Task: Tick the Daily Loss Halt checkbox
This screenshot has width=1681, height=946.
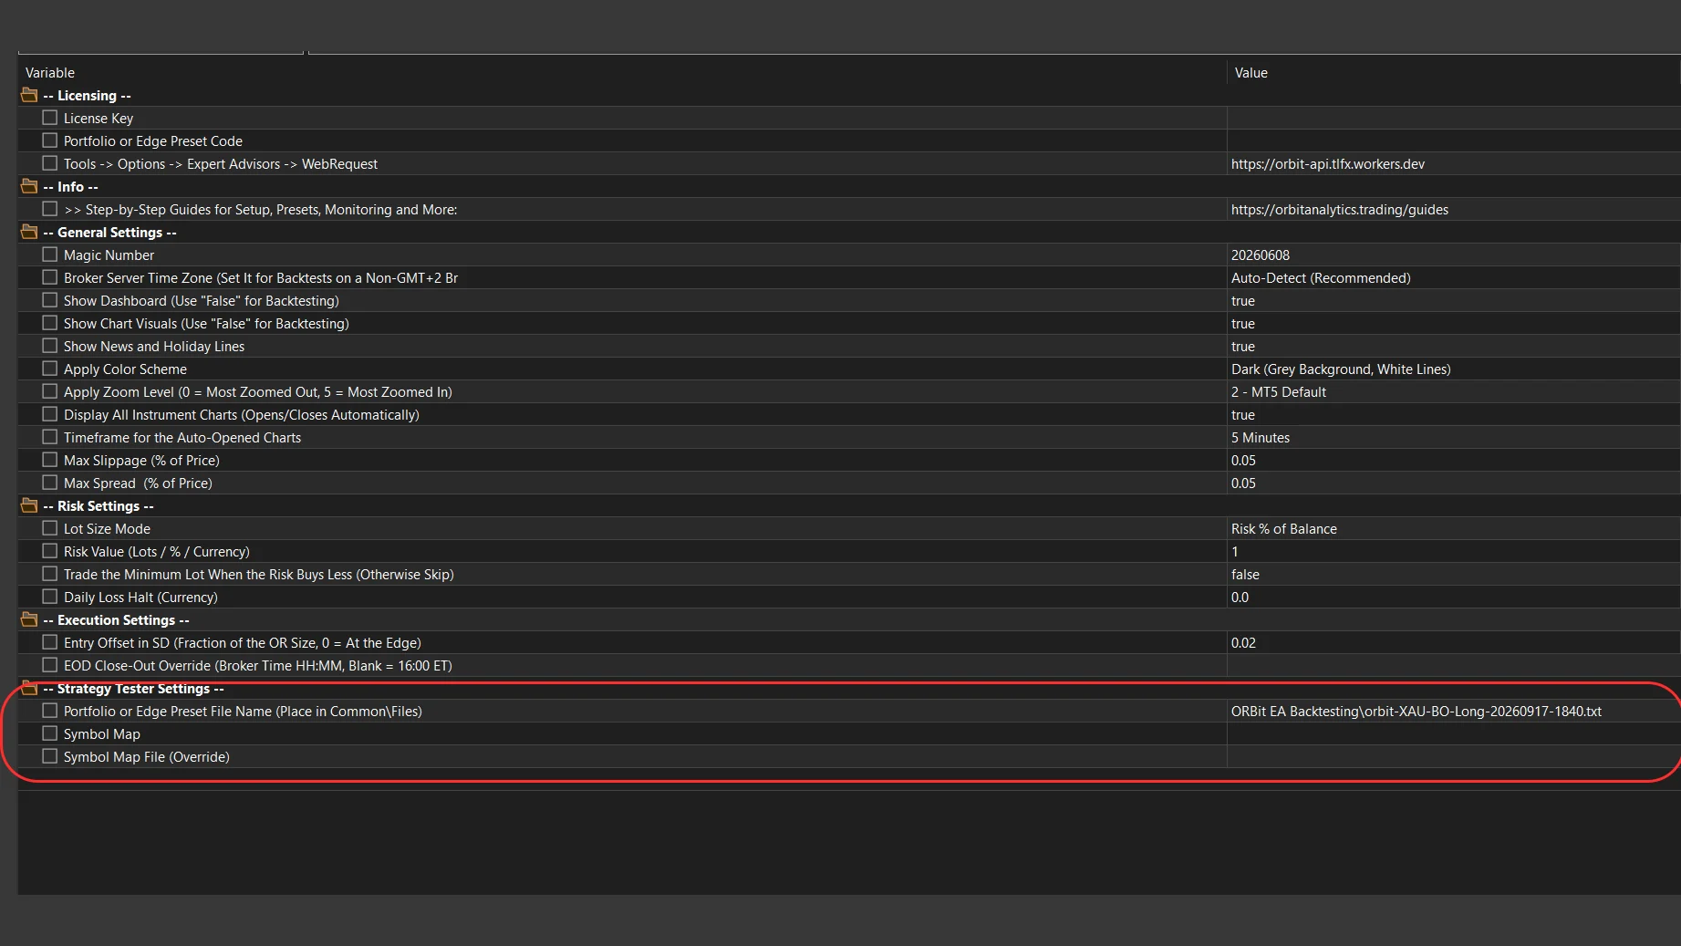Action: coord(50,597)
